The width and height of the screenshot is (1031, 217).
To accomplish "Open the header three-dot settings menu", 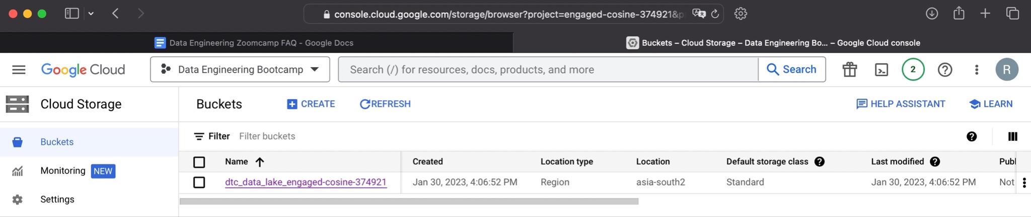I will coord(977,70).
